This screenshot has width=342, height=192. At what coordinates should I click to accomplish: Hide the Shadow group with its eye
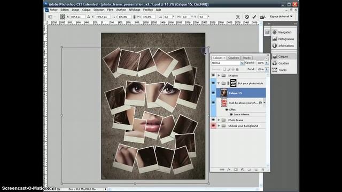point(213,75)
